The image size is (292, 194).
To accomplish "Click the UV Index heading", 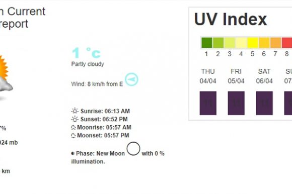I will [231, 19].
